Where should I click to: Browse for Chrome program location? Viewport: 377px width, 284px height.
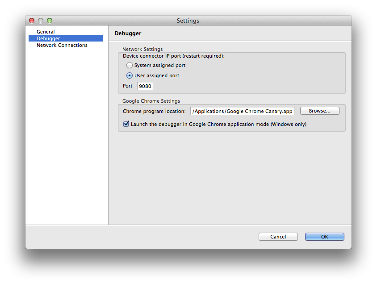(319, 111)
